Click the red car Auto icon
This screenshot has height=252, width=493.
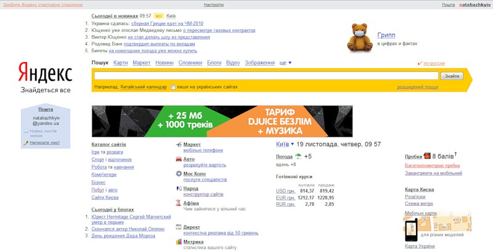(x=179, y=159)
